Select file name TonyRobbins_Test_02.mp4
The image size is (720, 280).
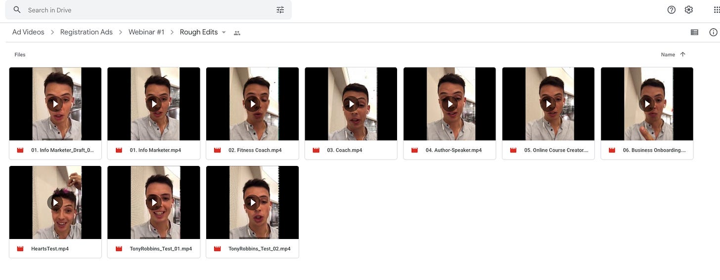tap(260, 249)
